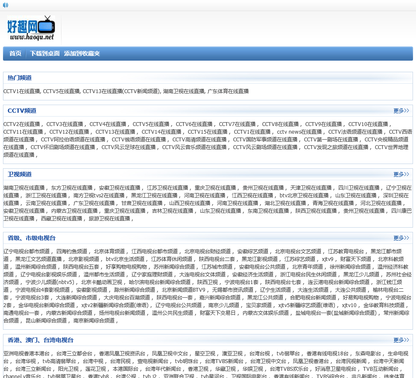The image size is (416, 378).
Task: Open 西藏卫视在线直播 link
Action: pos(62,219)
